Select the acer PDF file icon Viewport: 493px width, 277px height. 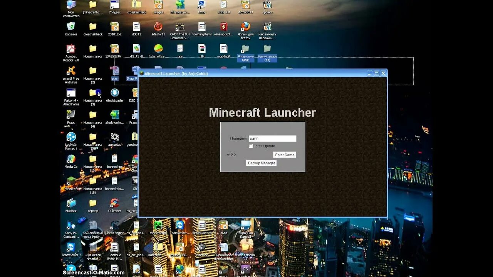click(114, 71)
